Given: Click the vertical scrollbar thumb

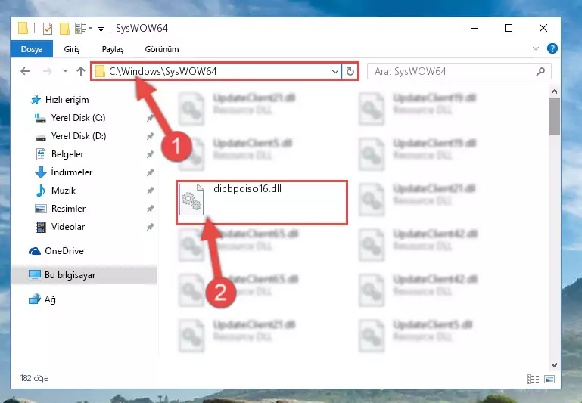Looking at the screenshot, I should [x=554, y=116].
